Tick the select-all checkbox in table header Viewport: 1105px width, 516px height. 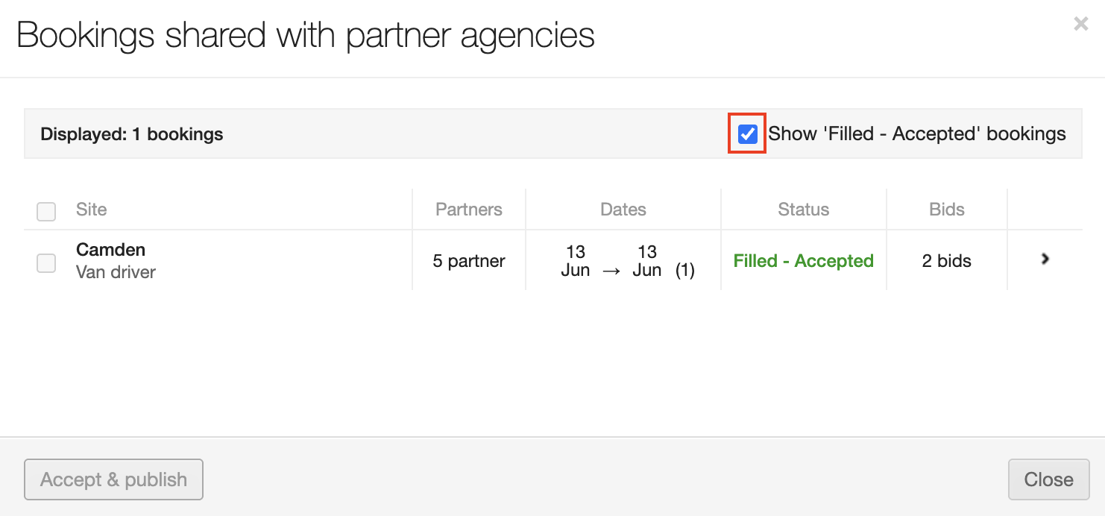(x=46, y=212)
